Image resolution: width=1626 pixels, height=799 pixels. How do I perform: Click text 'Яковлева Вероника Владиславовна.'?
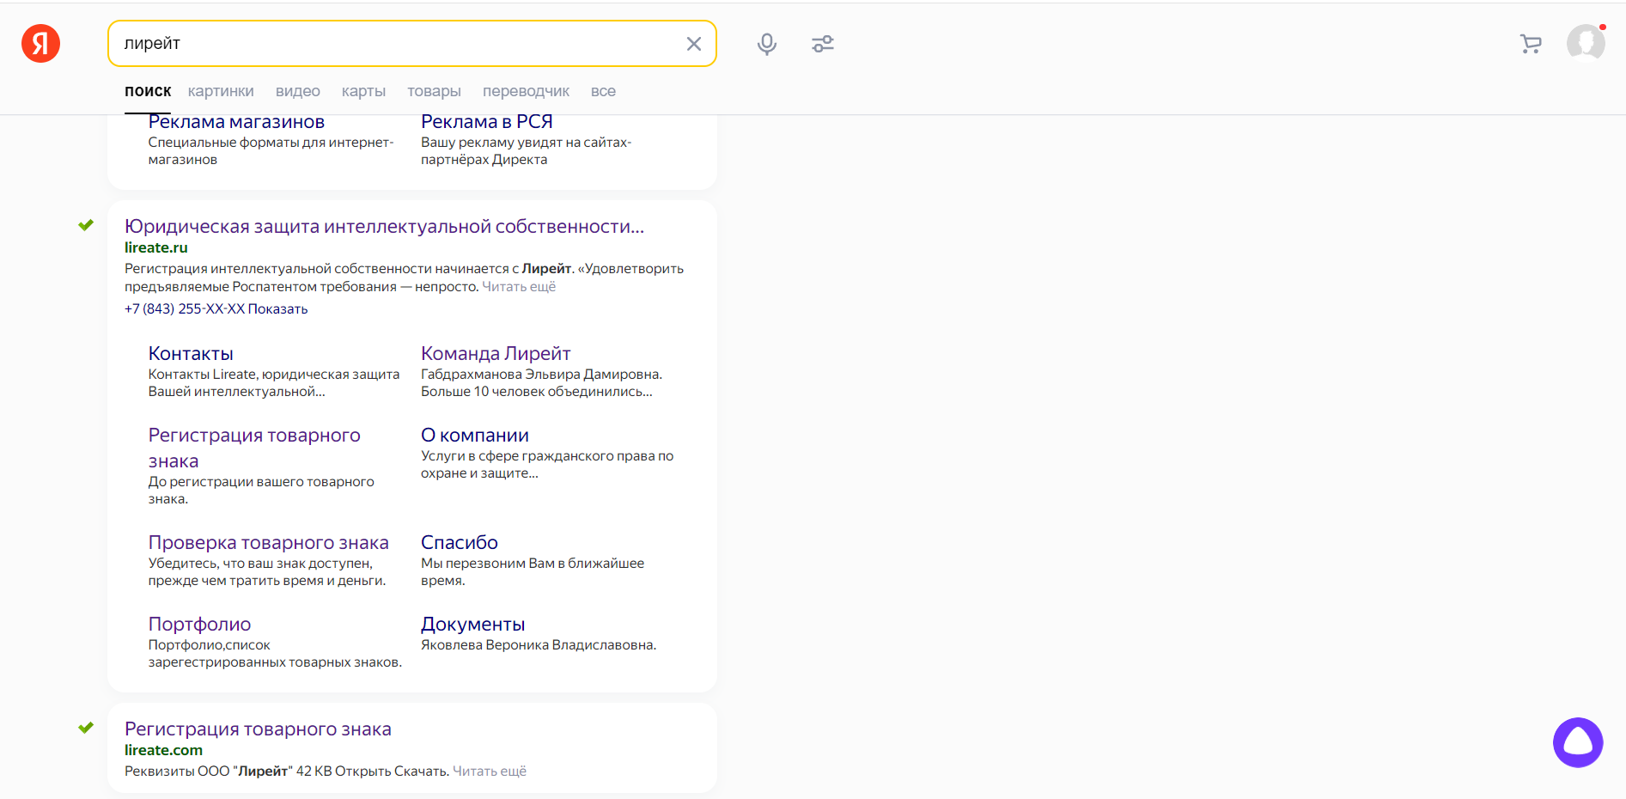pos(539,645)
